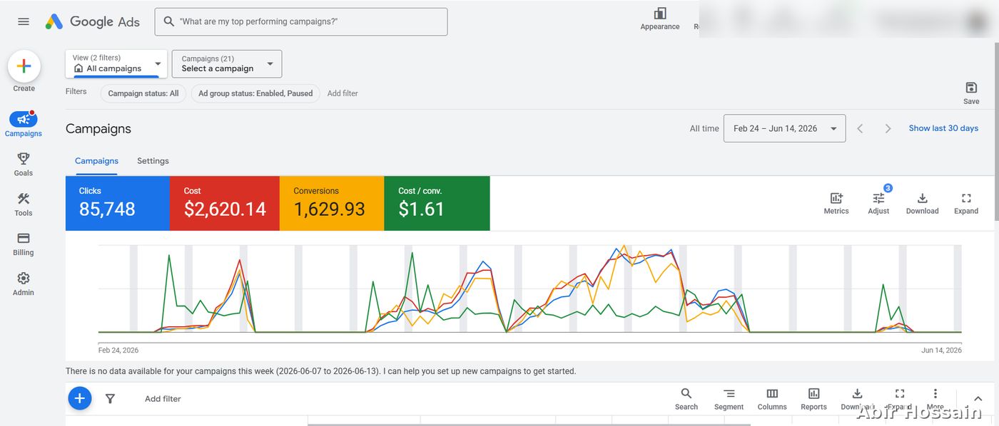
Task: Open the More options menu in table toolbar
Action: (x=935, y=399)
